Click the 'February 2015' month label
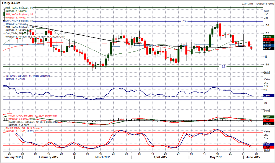Image resolution: width=275 pixels, height=163 pixels. pyautogui.click(x=48, y=157)
